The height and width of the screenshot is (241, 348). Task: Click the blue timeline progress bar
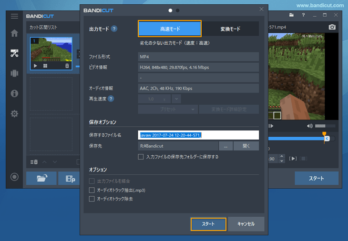(296, 139)
